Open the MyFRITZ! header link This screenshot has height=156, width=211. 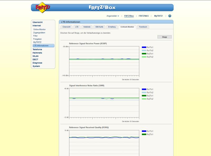pyautogui.click(x=159, y=16)
